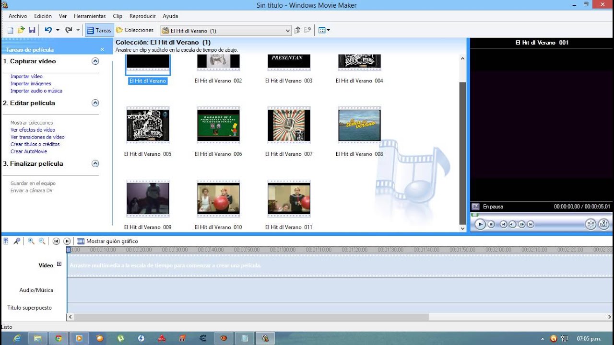Step to the next frame
The image size is (614, 345).
click(521, 224)
